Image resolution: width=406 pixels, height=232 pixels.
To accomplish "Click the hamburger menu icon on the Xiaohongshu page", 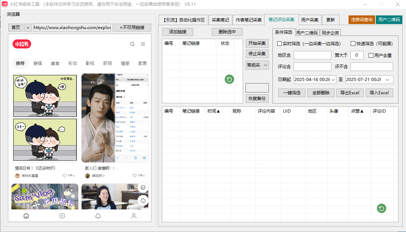I will pos(143,43).
